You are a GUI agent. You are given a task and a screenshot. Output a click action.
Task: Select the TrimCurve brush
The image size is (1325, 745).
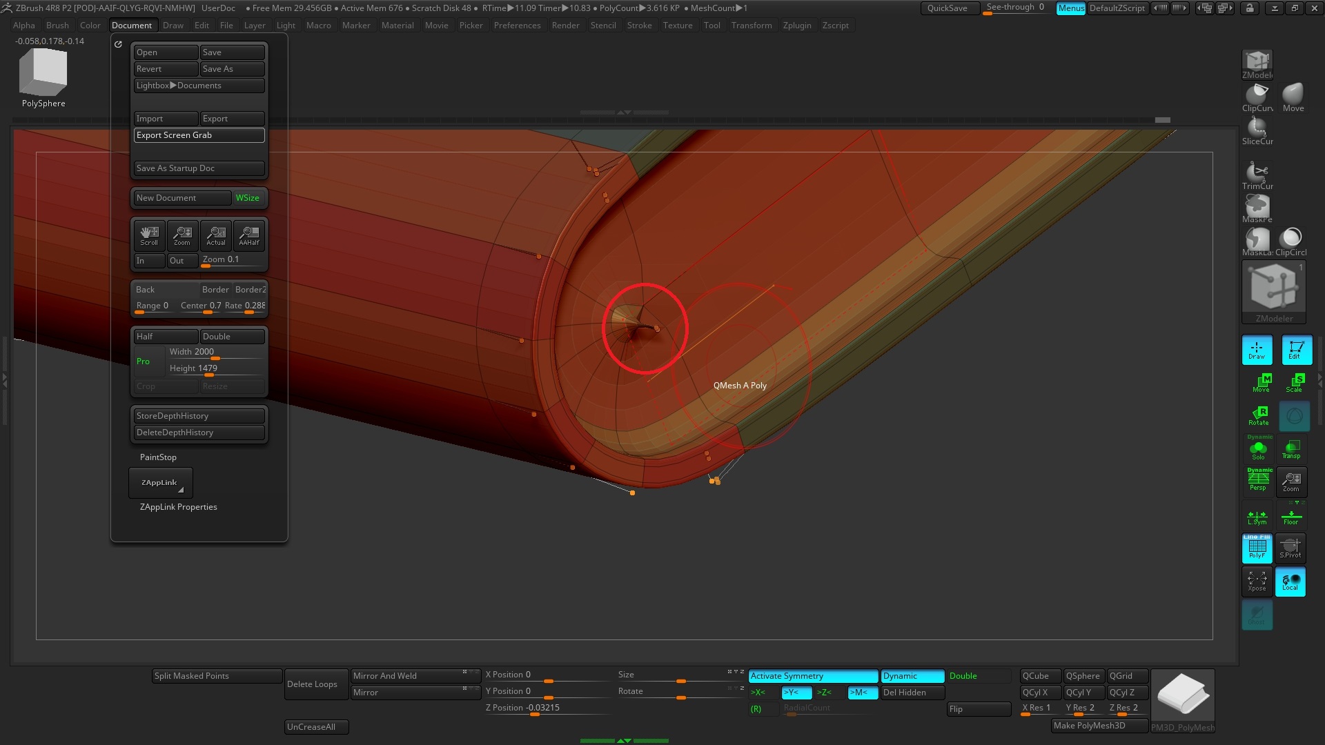point(1257,176)
